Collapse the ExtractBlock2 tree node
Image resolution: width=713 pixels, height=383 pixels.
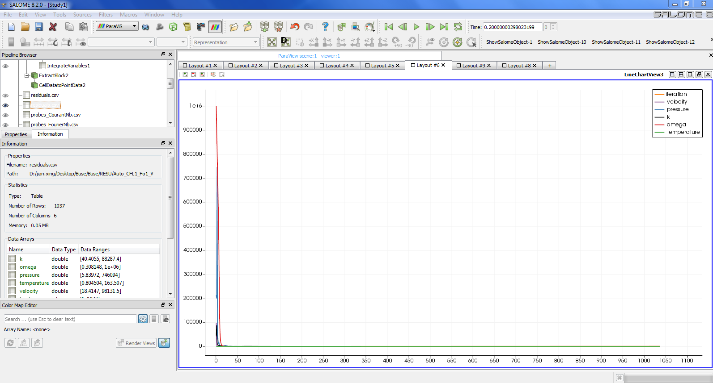pyautogui.click(x=27, y=75)
